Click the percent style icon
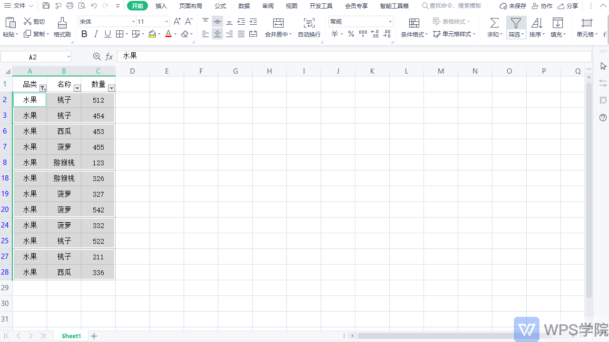The height and width of the screenshot is (342, 609). pos(351,34)
